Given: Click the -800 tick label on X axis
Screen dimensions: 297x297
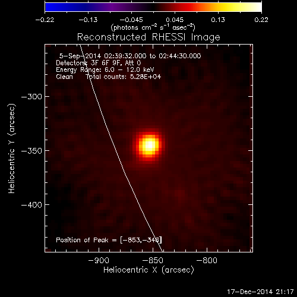Looking at the screenshot, I should (207, 260).
